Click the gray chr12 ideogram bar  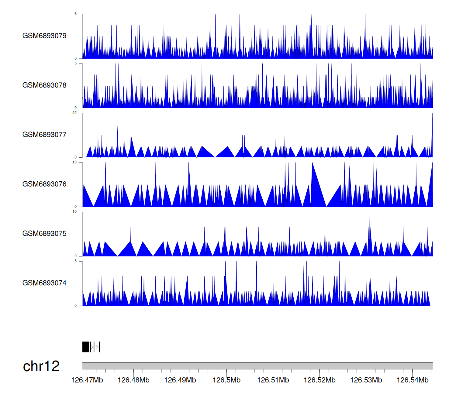(257, 366)
